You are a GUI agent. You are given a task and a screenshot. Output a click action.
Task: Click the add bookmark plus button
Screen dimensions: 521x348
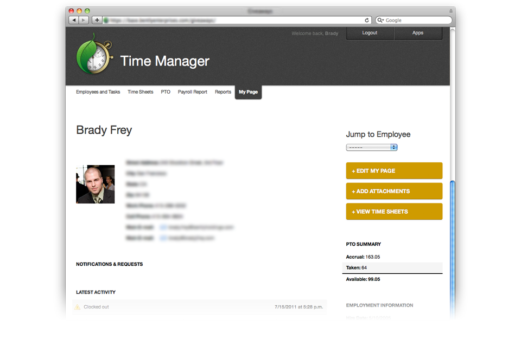(97, 20)
